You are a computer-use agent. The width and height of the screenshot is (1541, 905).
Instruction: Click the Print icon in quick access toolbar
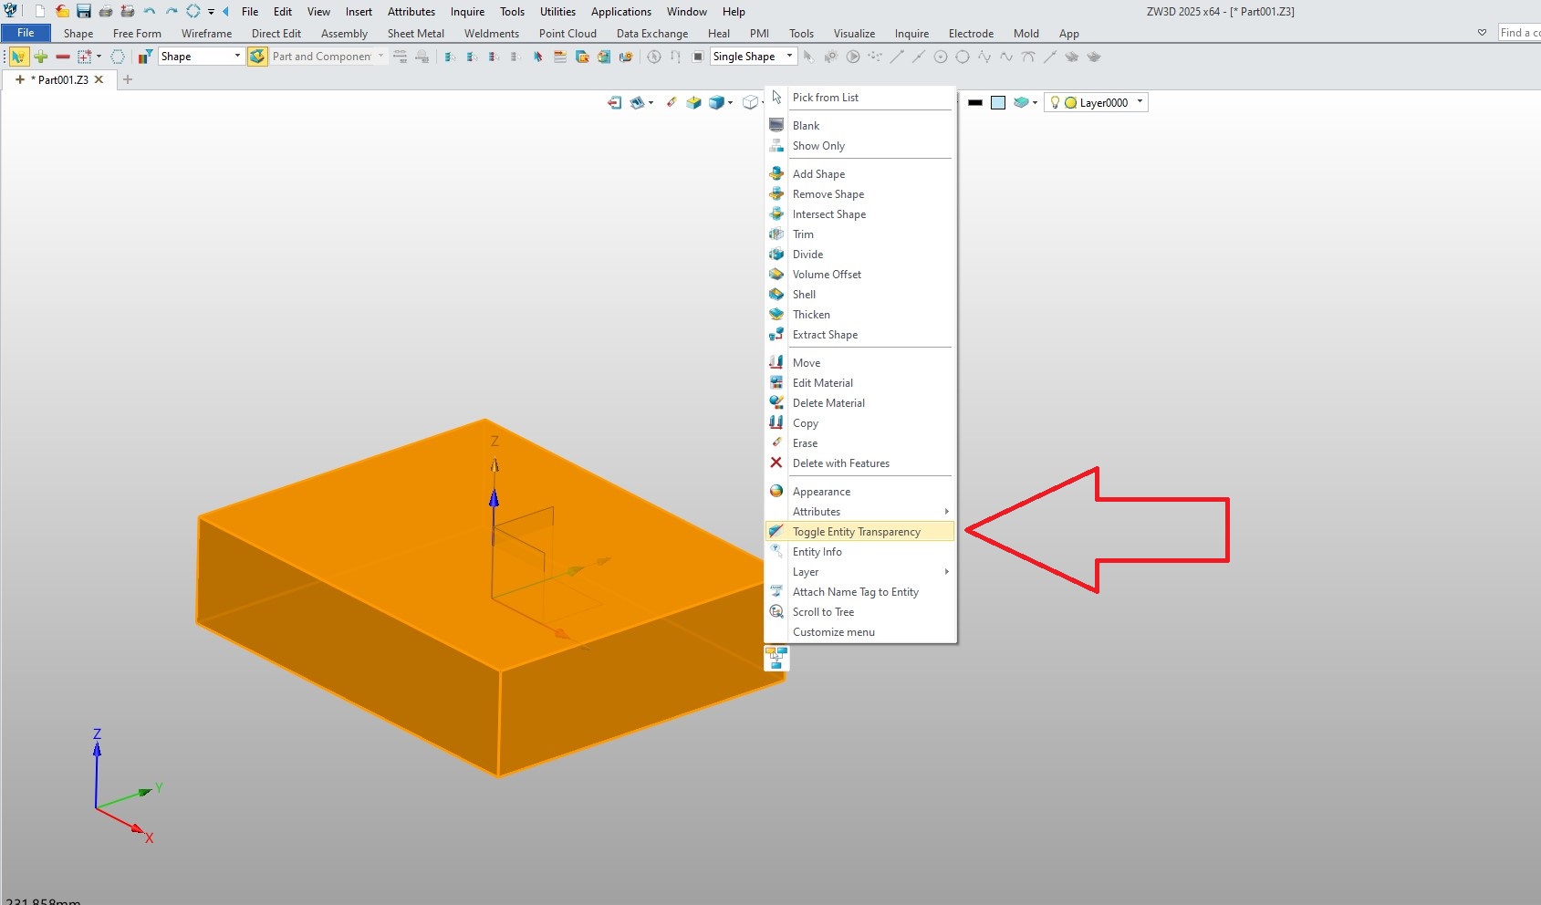(105, 11)
